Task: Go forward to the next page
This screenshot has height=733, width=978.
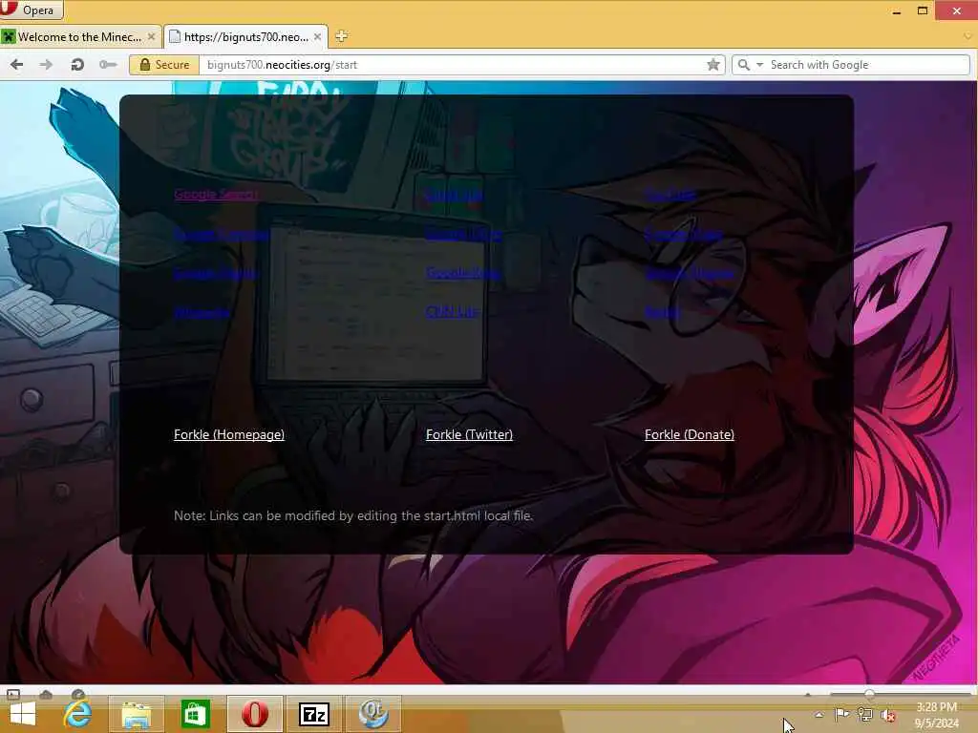Action: click(46, 64)
